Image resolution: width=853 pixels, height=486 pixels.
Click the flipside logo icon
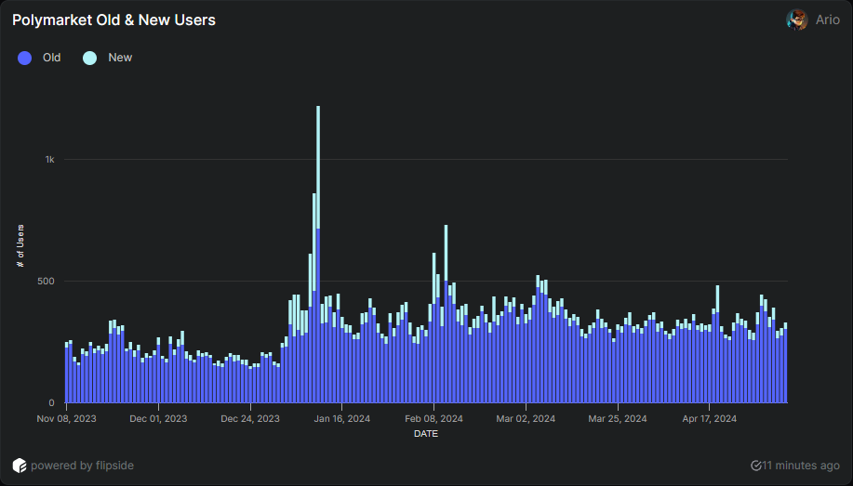point(20,466)
